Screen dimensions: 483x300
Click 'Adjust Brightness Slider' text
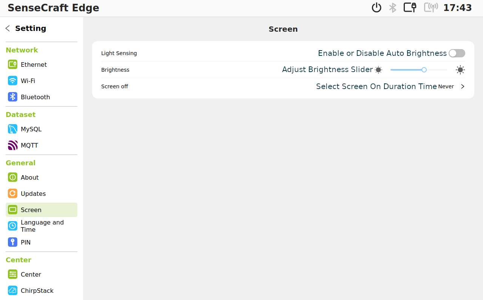click(327, 69)
